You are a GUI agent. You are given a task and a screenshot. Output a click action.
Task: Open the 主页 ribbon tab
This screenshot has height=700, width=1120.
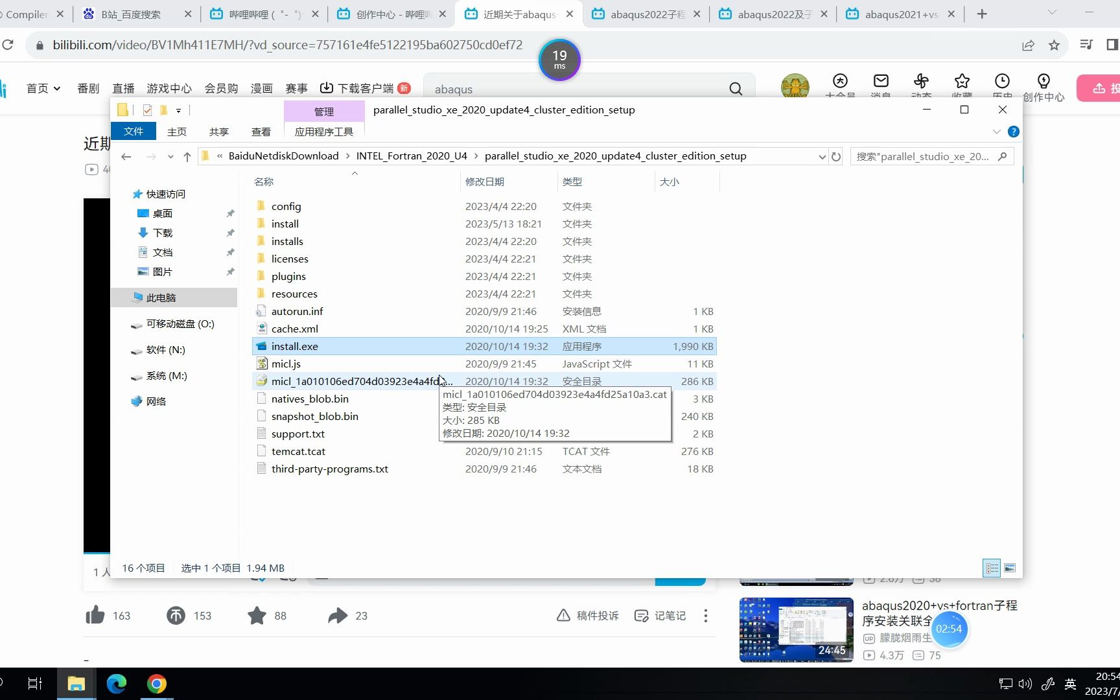tap(177, 132)
